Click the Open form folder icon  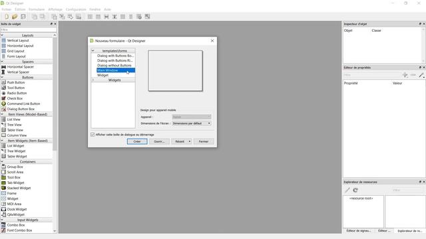coord(15,17)
